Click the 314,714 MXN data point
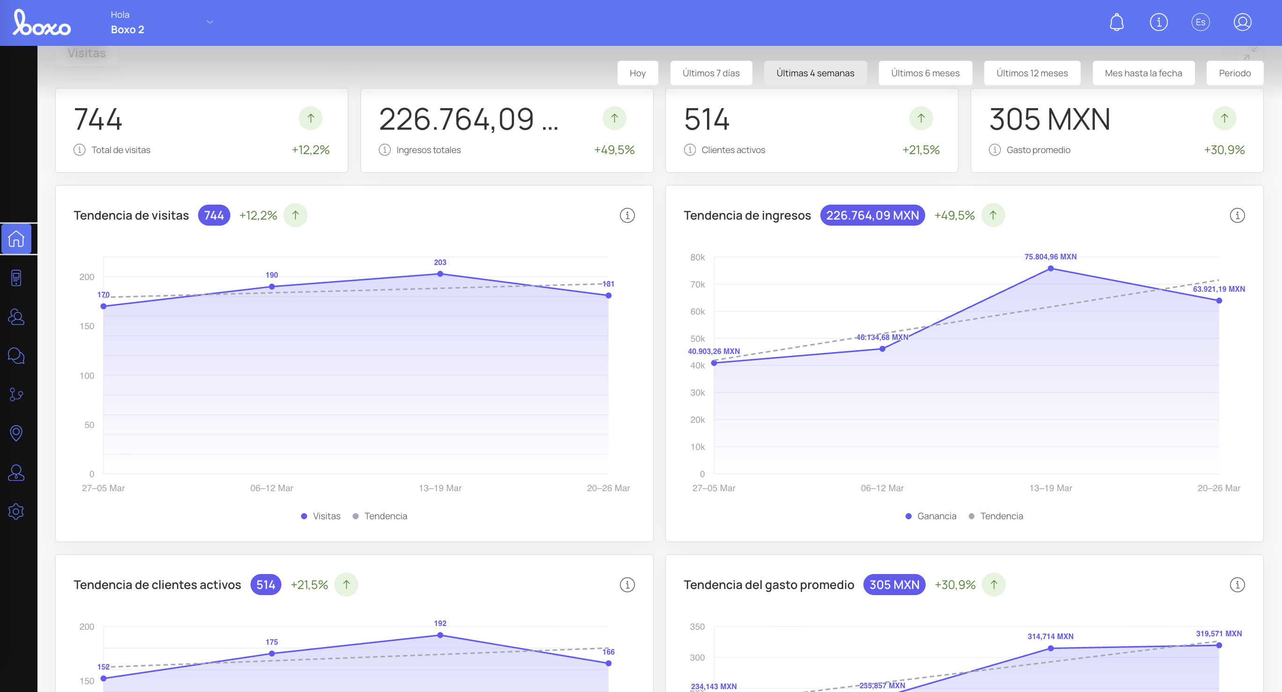 click(1051, 648)
